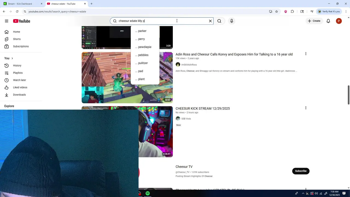Image resolution: width=350 pixels, height=197 pixels.
Task: Choose the 'pewdiepie' search suggestion
Action: coord(145,47)
